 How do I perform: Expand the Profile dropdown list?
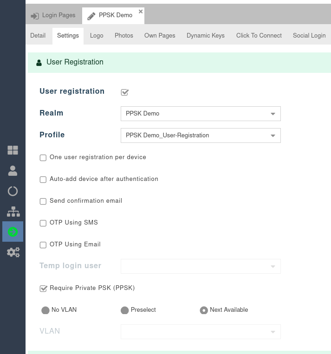point(201,135)
